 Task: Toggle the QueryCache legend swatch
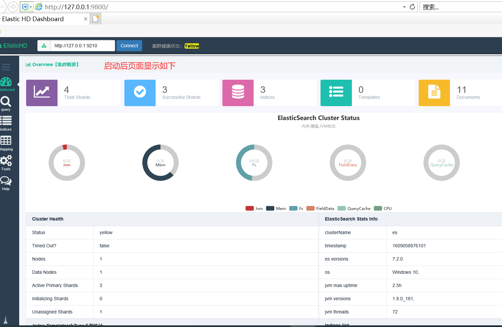342,208
